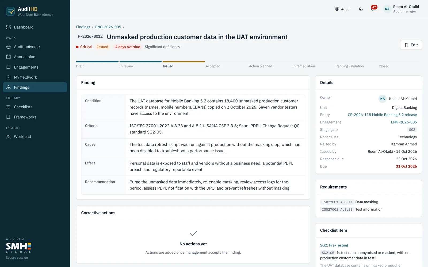
Task: Click the Workload people icon
Action: click(x=9, y=136)
